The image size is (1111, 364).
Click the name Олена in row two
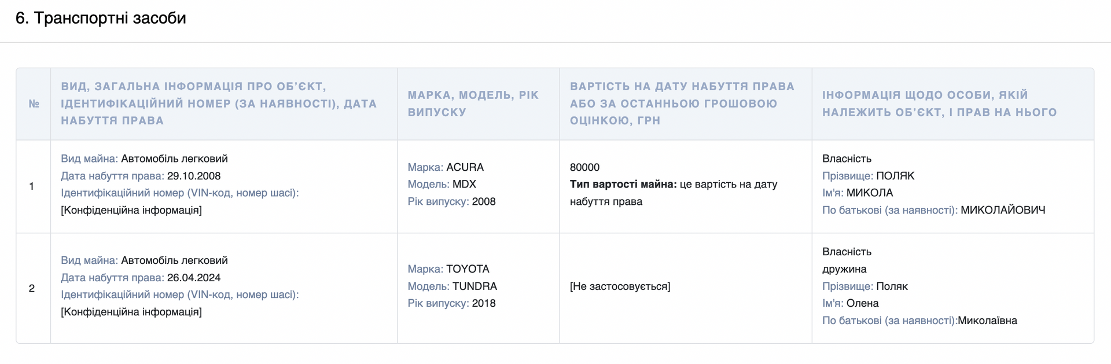pyautogui.click(x=862, y=303)
